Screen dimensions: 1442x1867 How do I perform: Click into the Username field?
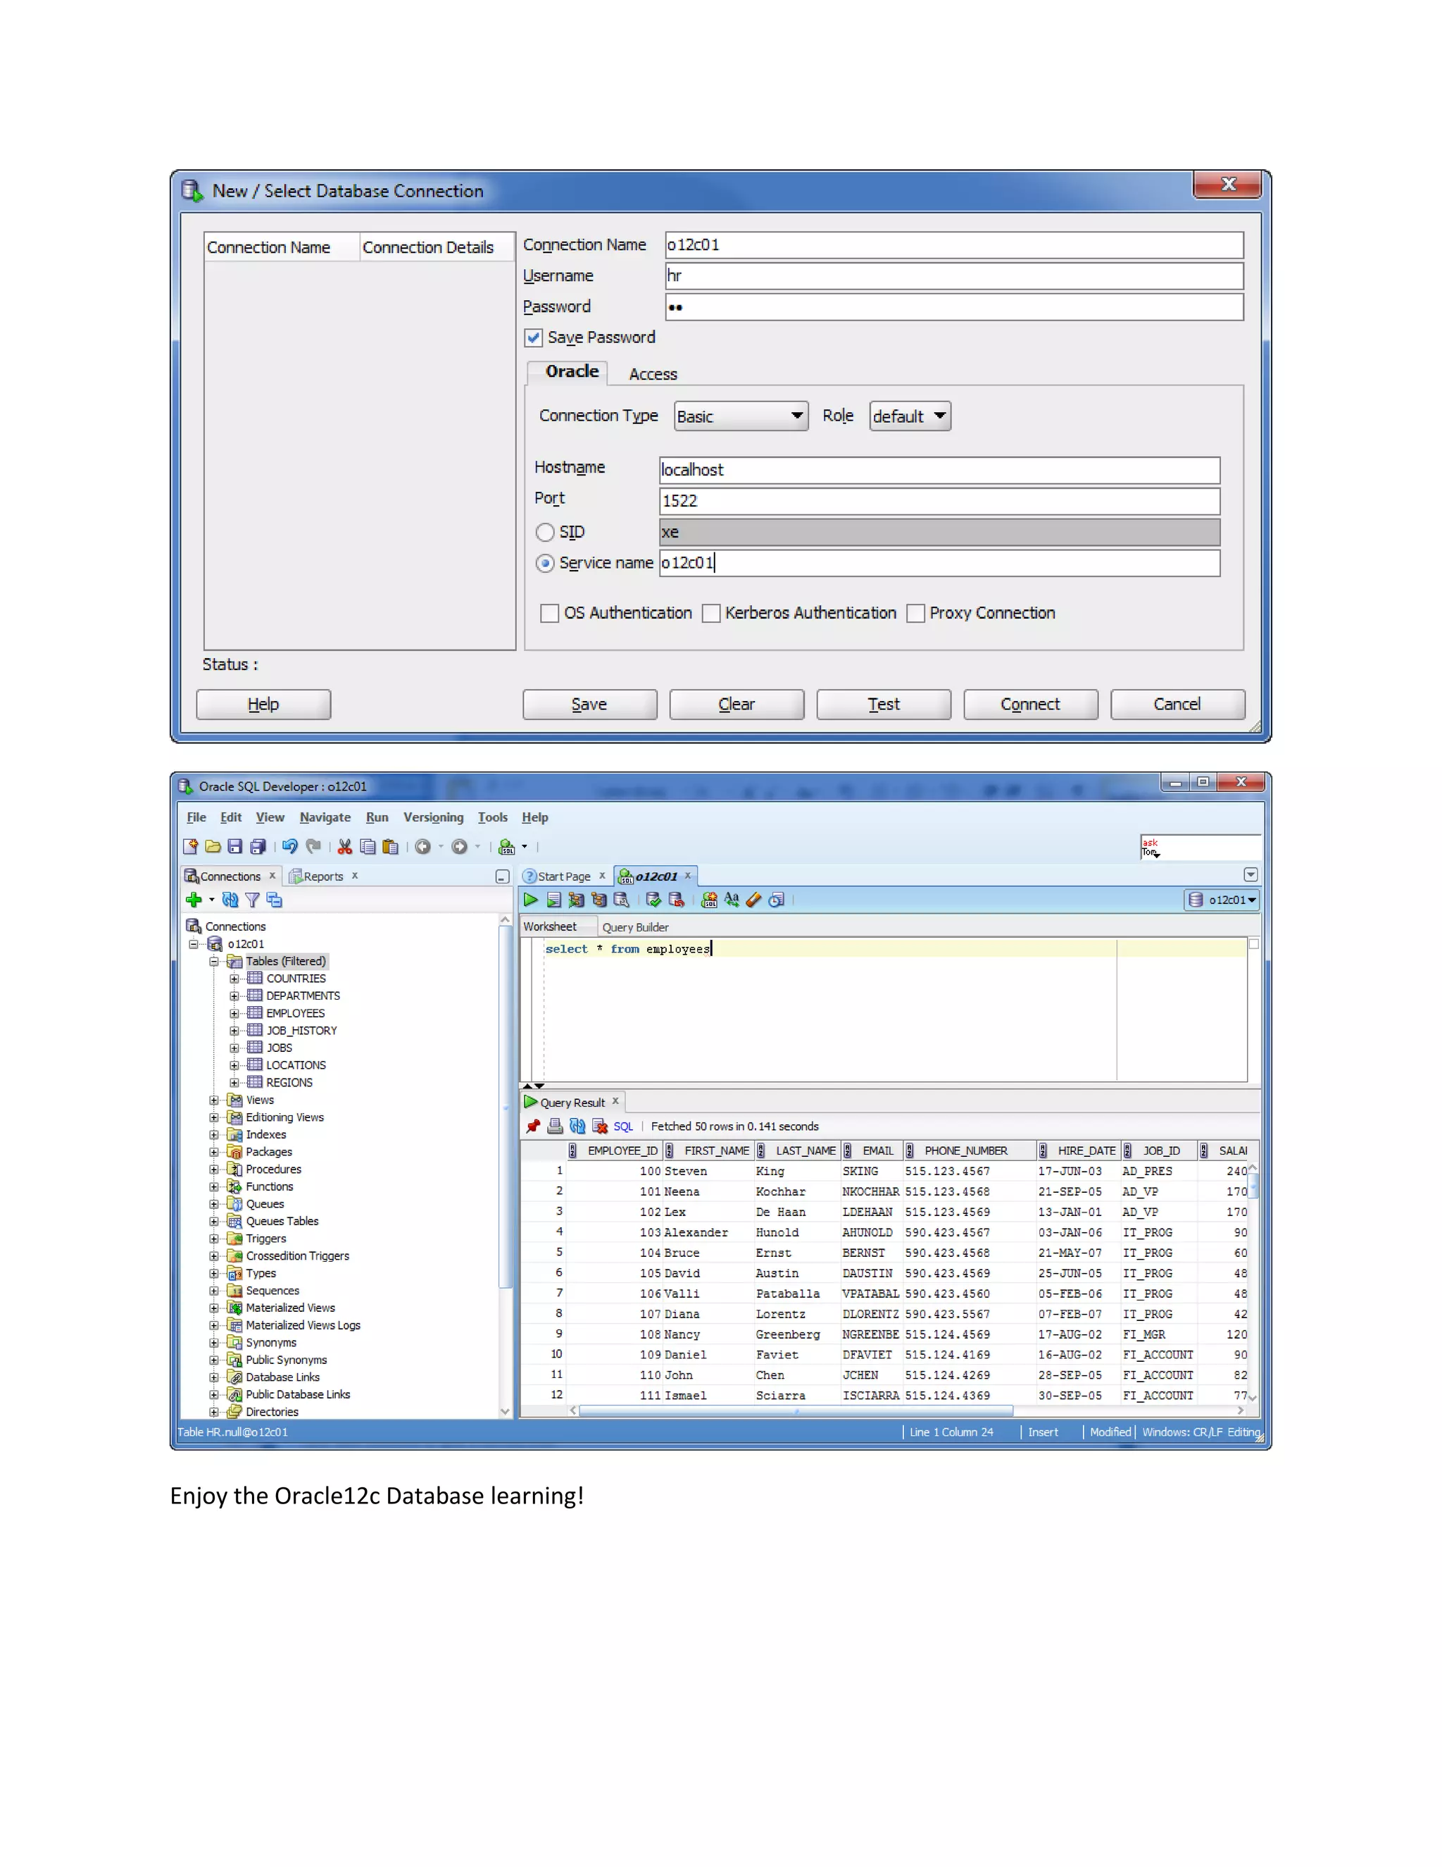click(x=953, y=276)
